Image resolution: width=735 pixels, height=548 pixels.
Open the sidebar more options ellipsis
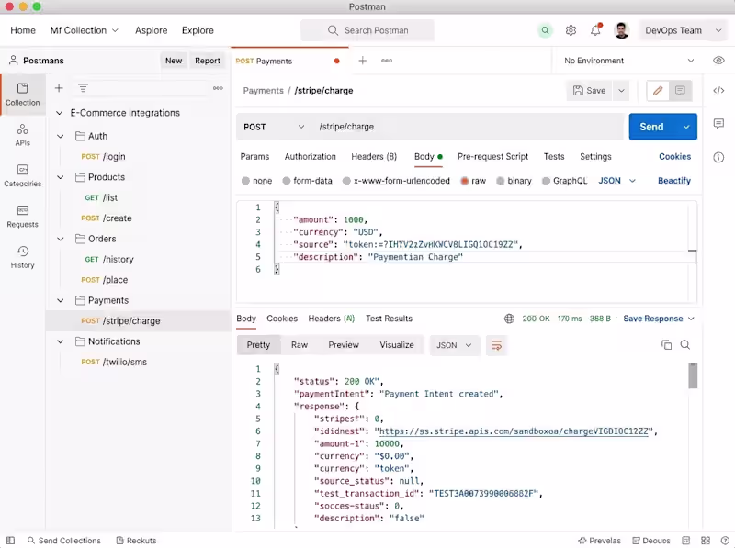218,88
